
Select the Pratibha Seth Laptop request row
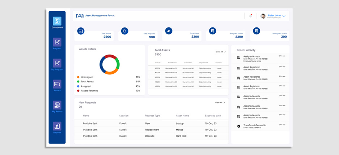tap(151, 124)
